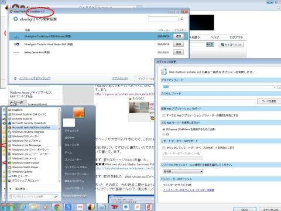Click the back arrow beside silverlight 4 search results
Screen dimensions: 281x211
click(15, 19)
